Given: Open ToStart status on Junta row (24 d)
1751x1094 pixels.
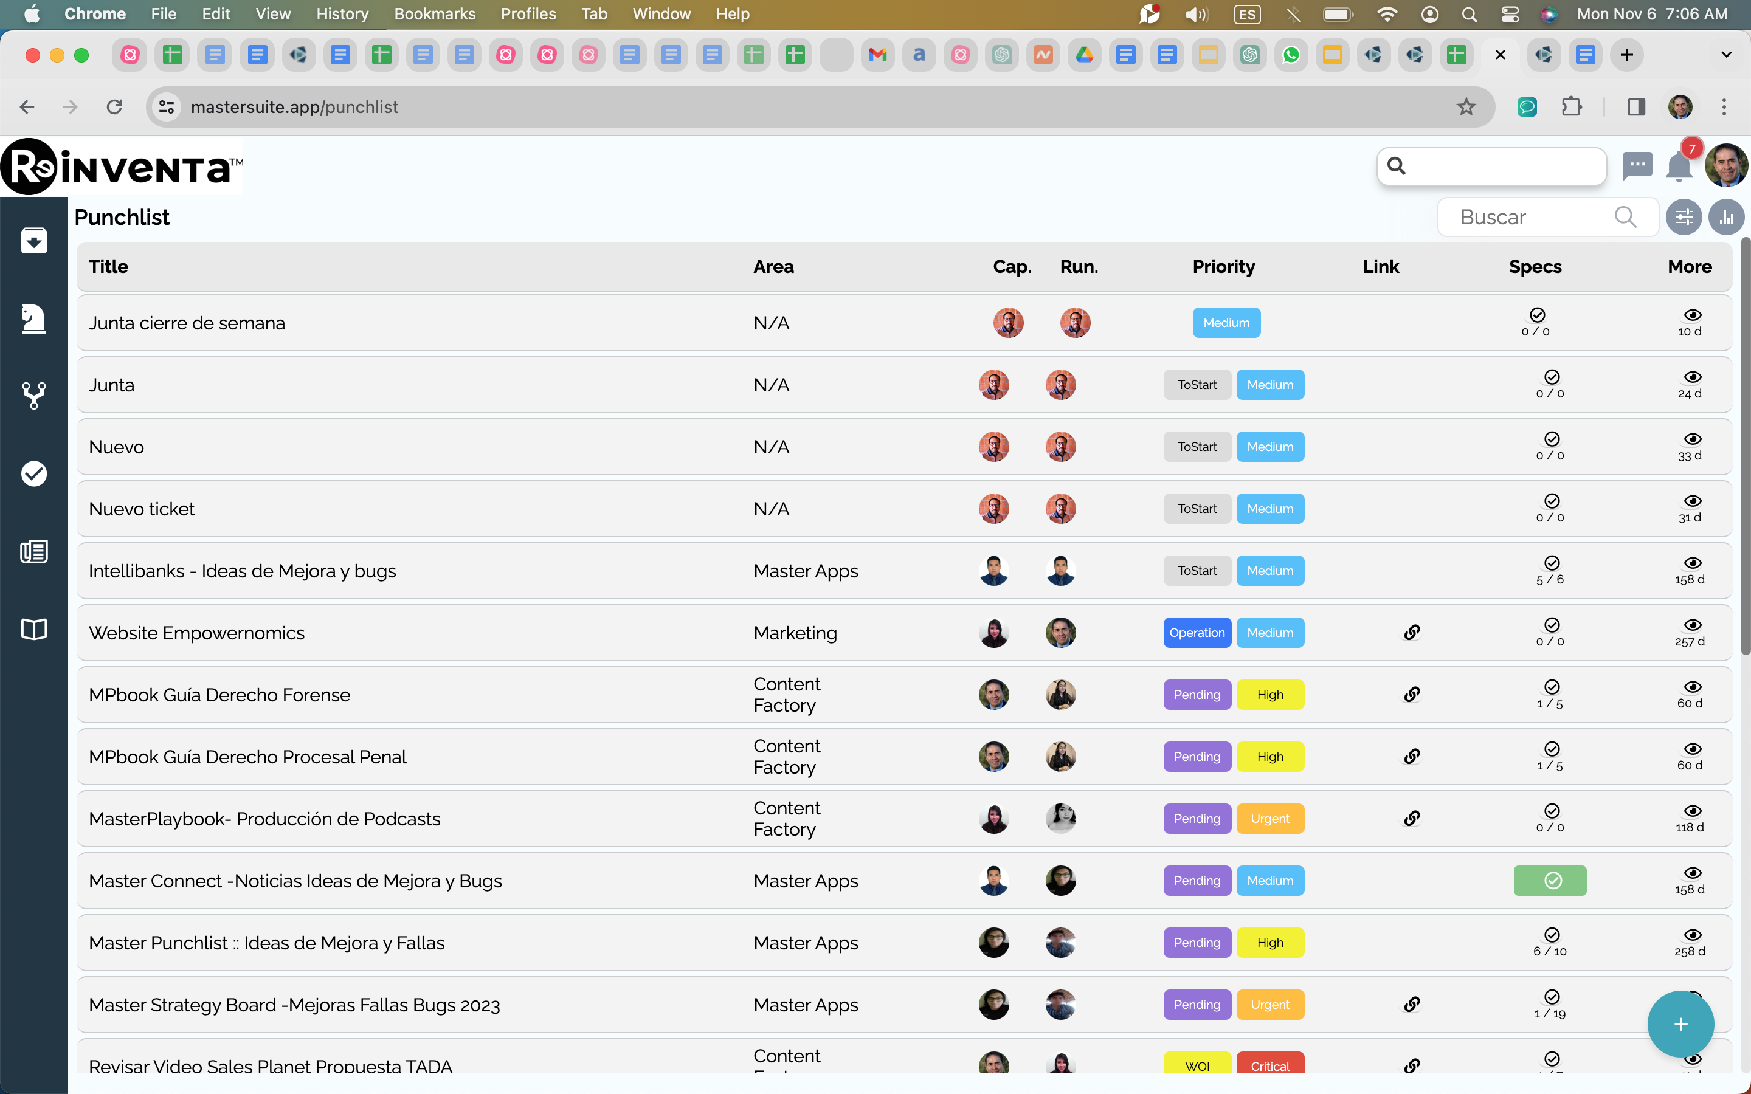Looking at the screenshot, I should (x=1197, y=384).
